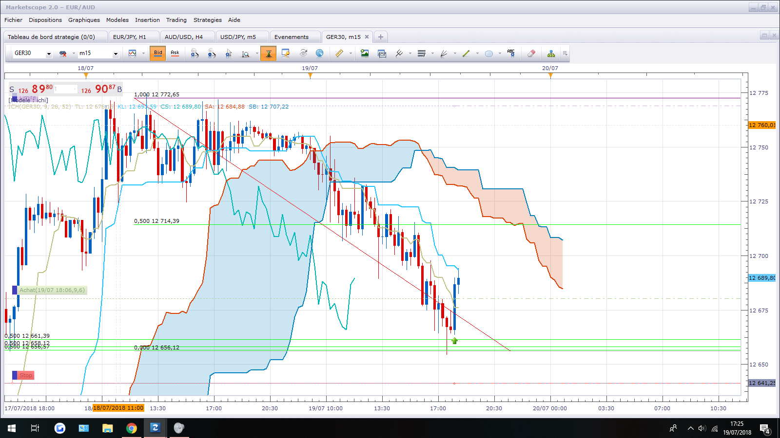Expand the ruler tool dropdown arrow

(351, 54)
